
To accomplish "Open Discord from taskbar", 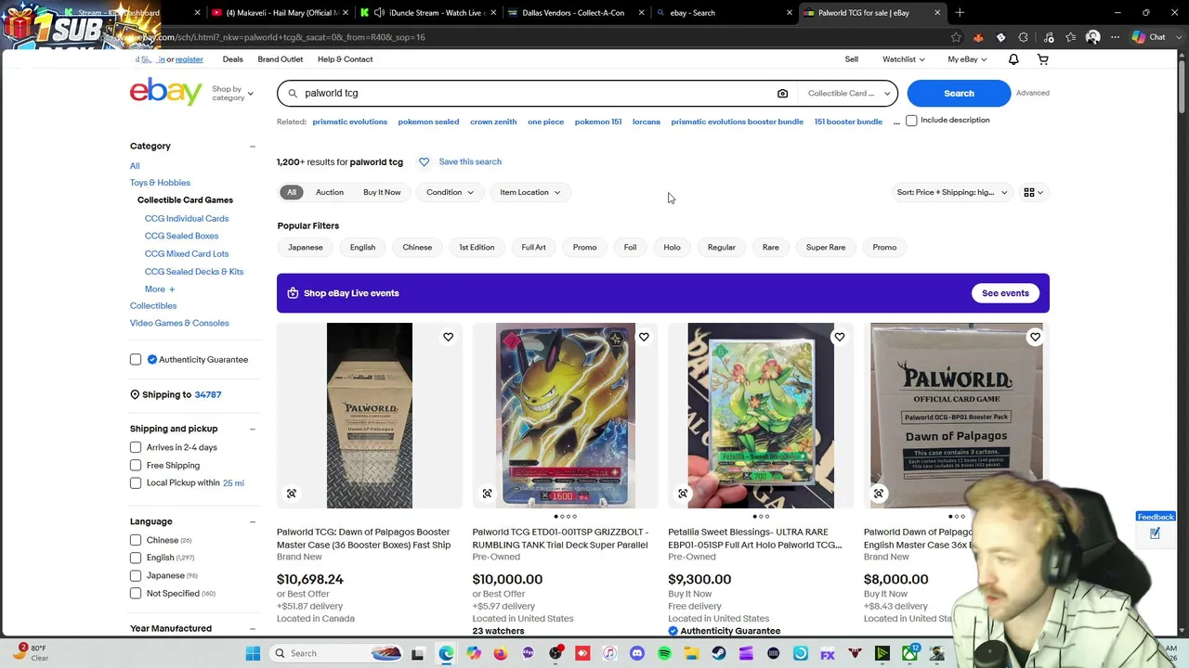I will coord(636,653).
